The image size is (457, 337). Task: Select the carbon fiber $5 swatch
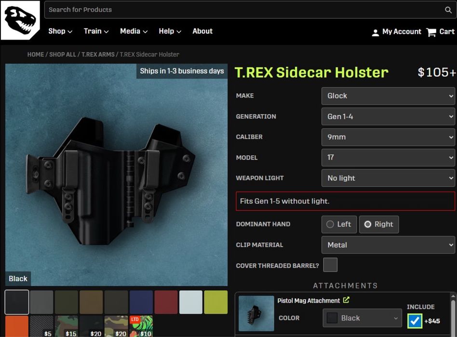tap(41, 326)
